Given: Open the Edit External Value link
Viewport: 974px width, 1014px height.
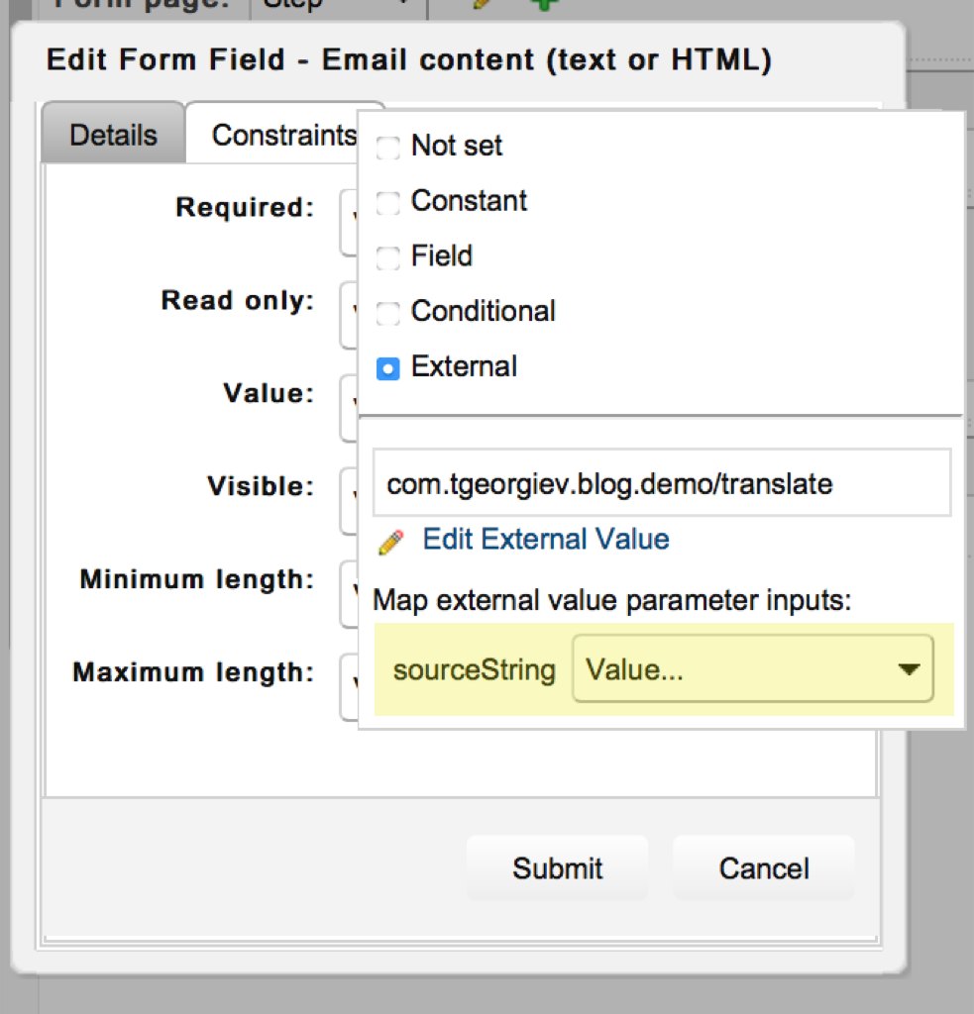Looking at the screenshot, I should pos(546,540).
